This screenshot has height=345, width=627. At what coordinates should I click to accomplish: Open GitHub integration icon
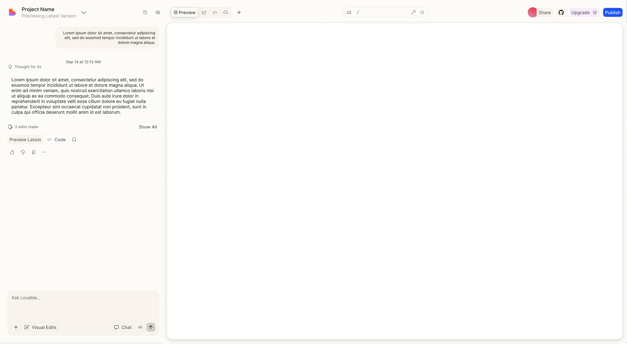coord(561,13)
